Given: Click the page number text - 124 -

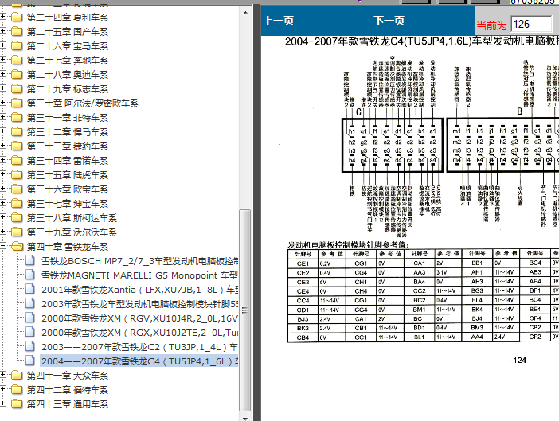Looking at the screenshot, I should 519,361.
